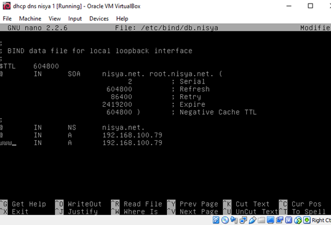Toggle the mouse integration status icon
Image resolution: width=331 pixels, height=225 pixels.
pos(298,220)
